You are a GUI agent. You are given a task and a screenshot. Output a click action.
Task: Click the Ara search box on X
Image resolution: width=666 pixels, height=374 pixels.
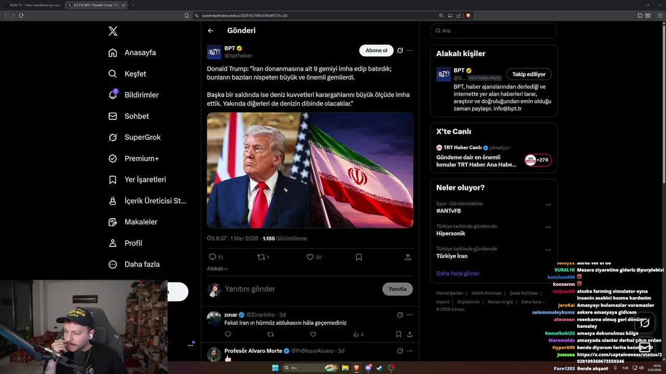coord(494,31)
